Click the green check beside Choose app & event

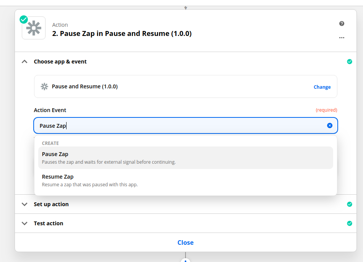pos(349,62)
